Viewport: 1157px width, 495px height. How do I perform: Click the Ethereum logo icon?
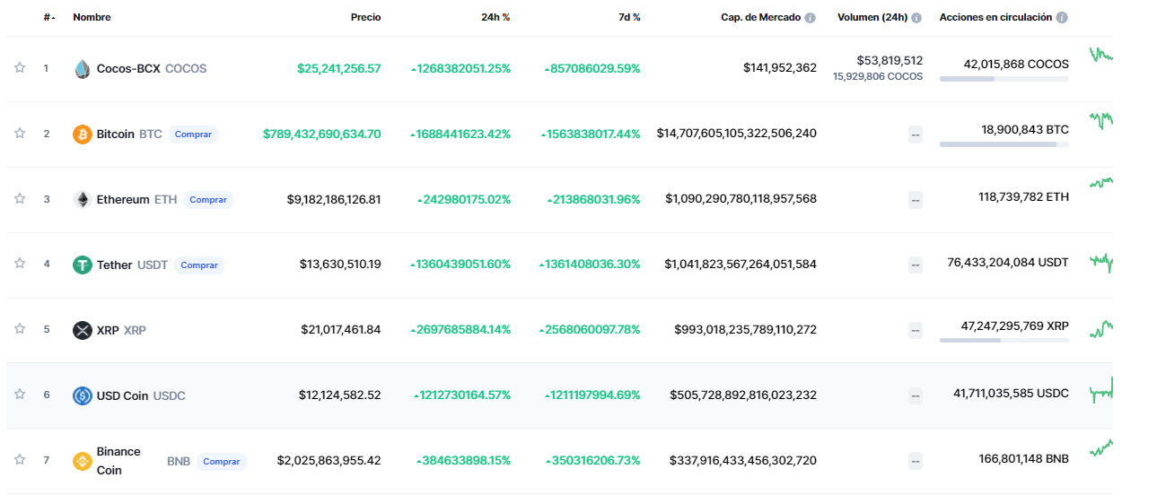point(83,200)
